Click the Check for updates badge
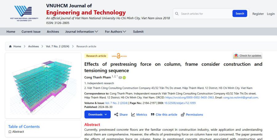277x140 pixels. [x=247, y=56]
